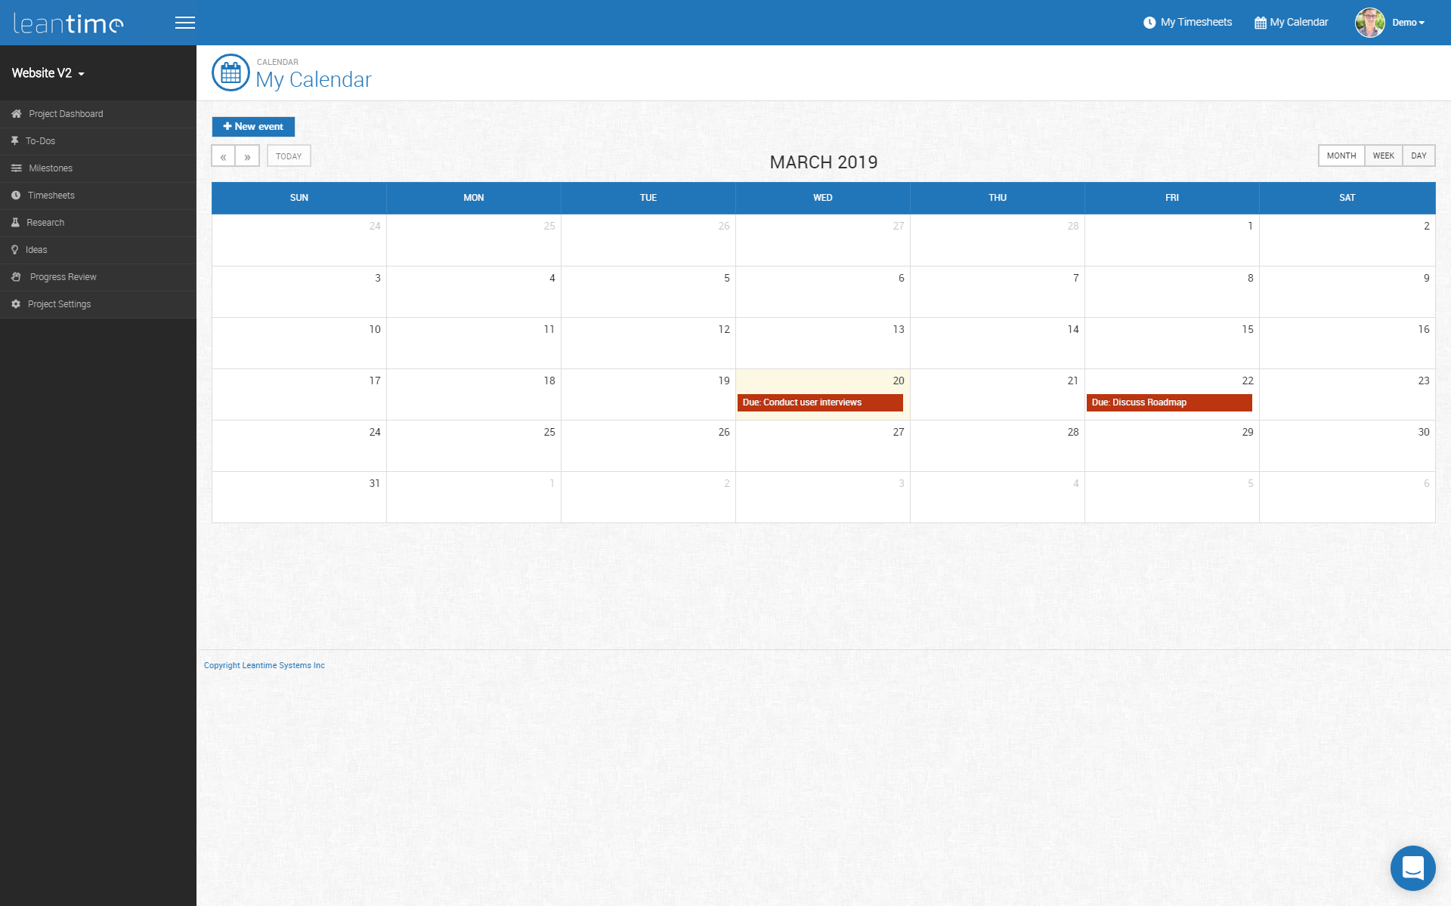Click the To-Dos pin icon

click(x=14, y=141)
